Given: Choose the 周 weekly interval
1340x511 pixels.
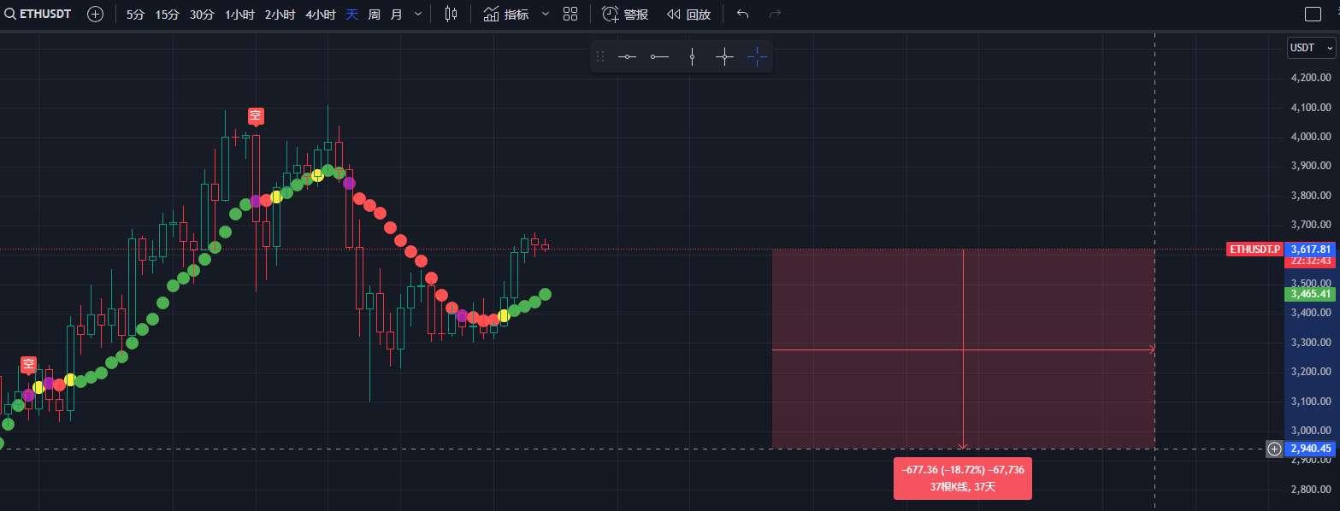Looking at the screenshot, I should (374, 14).
